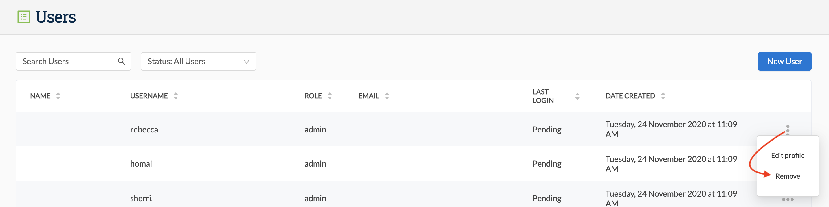Sort by Last Login column arrows
The height and width of the screenshot is (207, 829).
point(577,96)
